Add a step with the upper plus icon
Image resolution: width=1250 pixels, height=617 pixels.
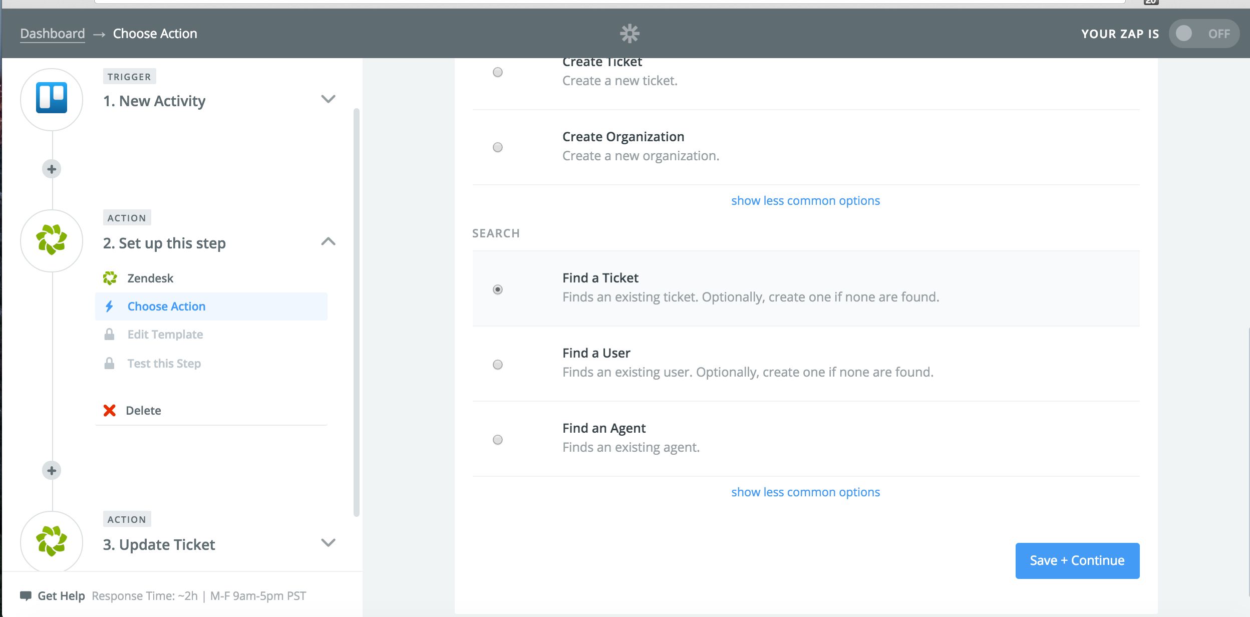[52, 169]
